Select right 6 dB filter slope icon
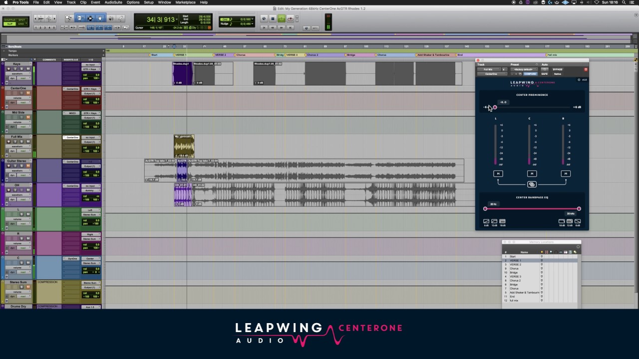 tap(578, 221)
